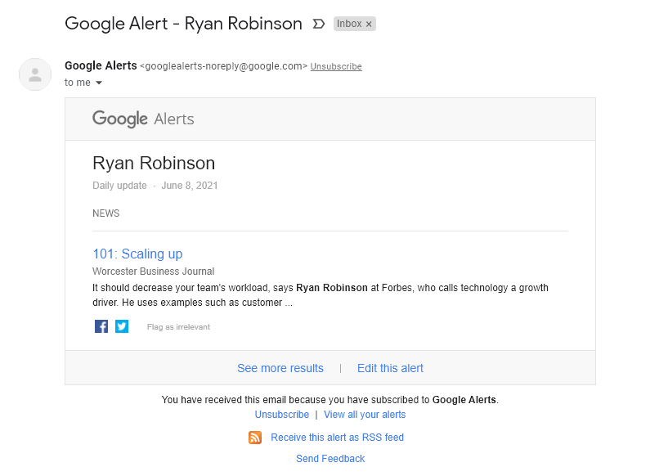Click the Google Alerts logo
This screenshot has width=659, height=476.
[x=142, y=119]
